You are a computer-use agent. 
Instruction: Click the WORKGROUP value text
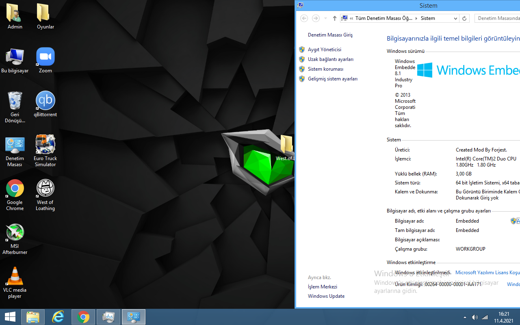pos(470,249)
